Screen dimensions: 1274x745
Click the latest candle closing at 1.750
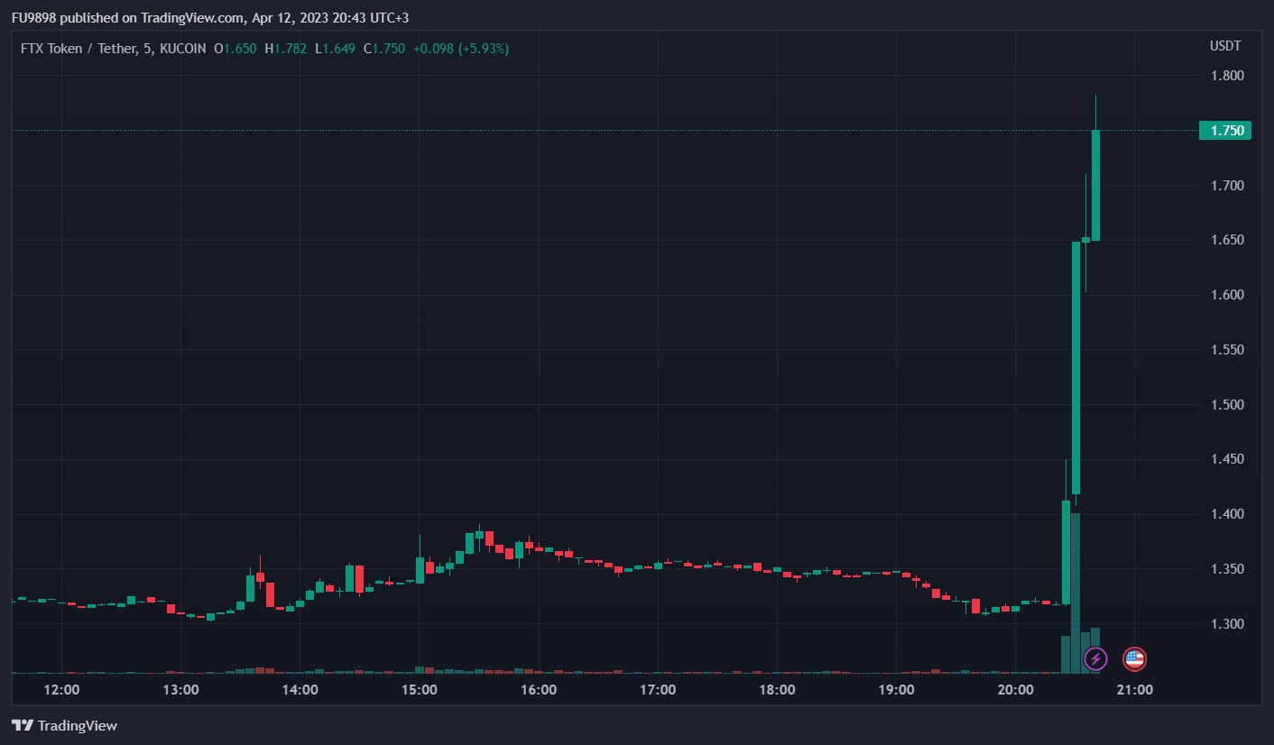1095,185
